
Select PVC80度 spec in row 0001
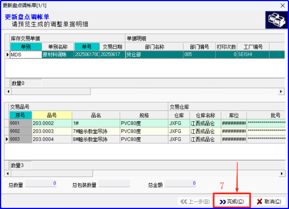[x=144, y=123]
